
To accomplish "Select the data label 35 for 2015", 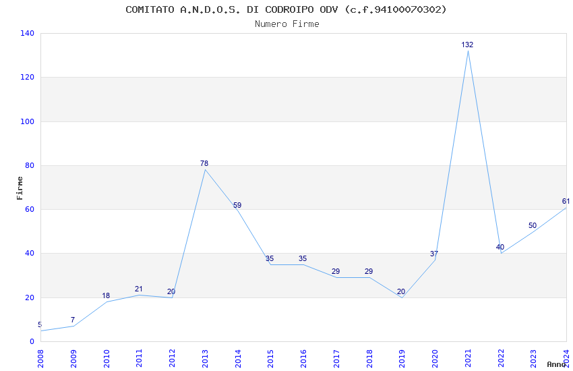I will pos(270,258).
